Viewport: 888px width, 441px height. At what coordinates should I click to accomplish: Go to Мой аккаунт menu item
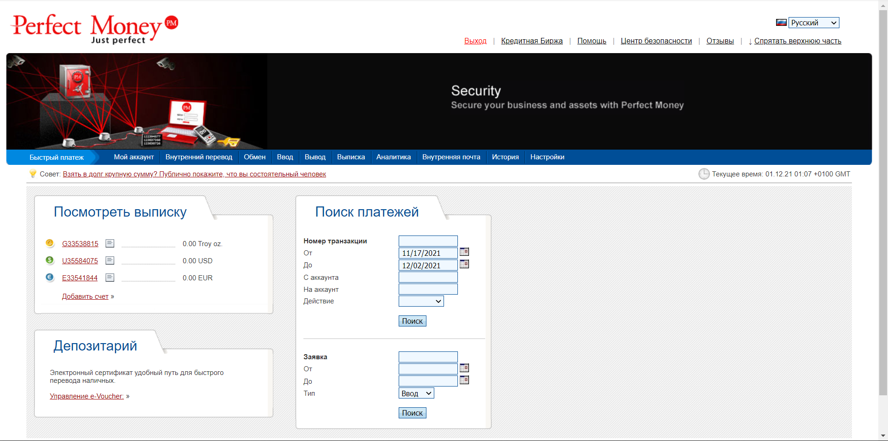pyautogui.click(x=134, y=157)
